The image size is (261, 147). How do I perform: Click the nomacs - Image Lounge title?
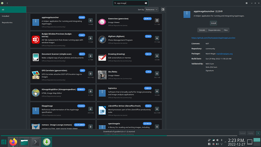[x=57, y=125]
